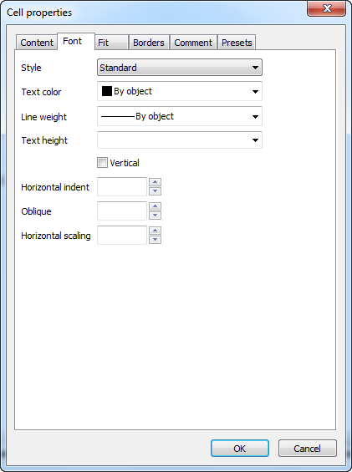352x472 pixels.
Task: Increase Horizontal scaling with up arrow
Action: pyautogui.click(x=155, y=231)
